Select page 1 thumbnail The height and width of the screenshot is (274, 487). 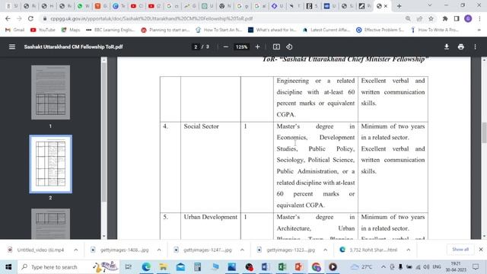[51, 92]
